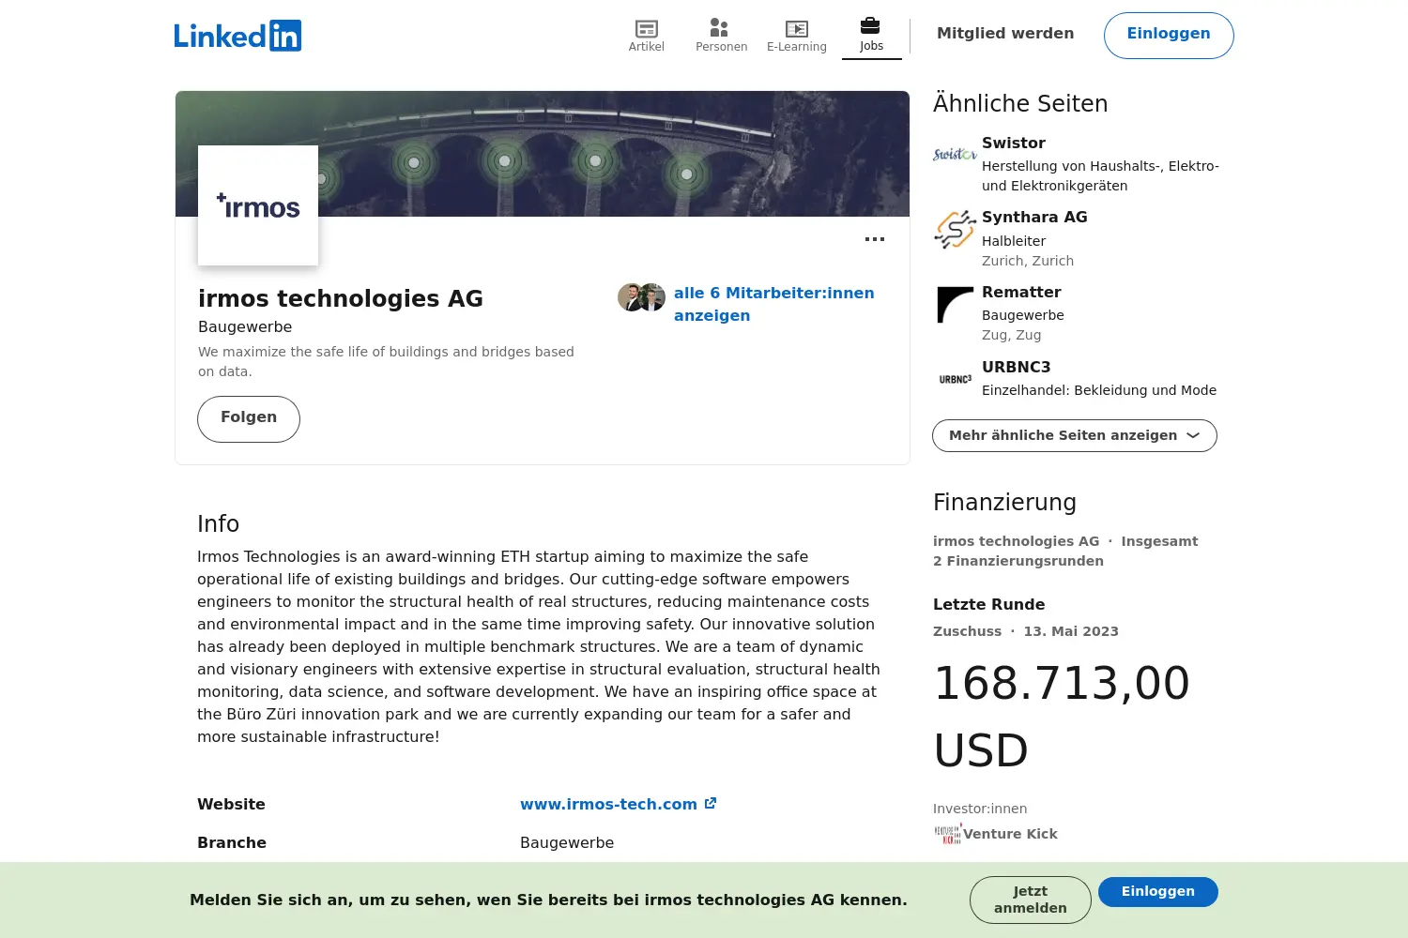Click the irmos company logo
1408x938 pixels.
[x=258, y=205]
